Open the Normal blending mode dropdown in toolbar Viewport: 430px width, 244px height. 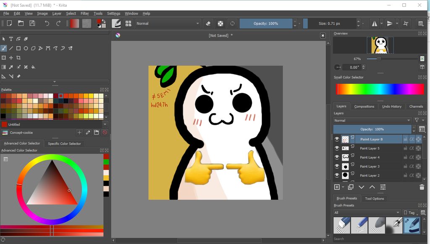[168, 23]
